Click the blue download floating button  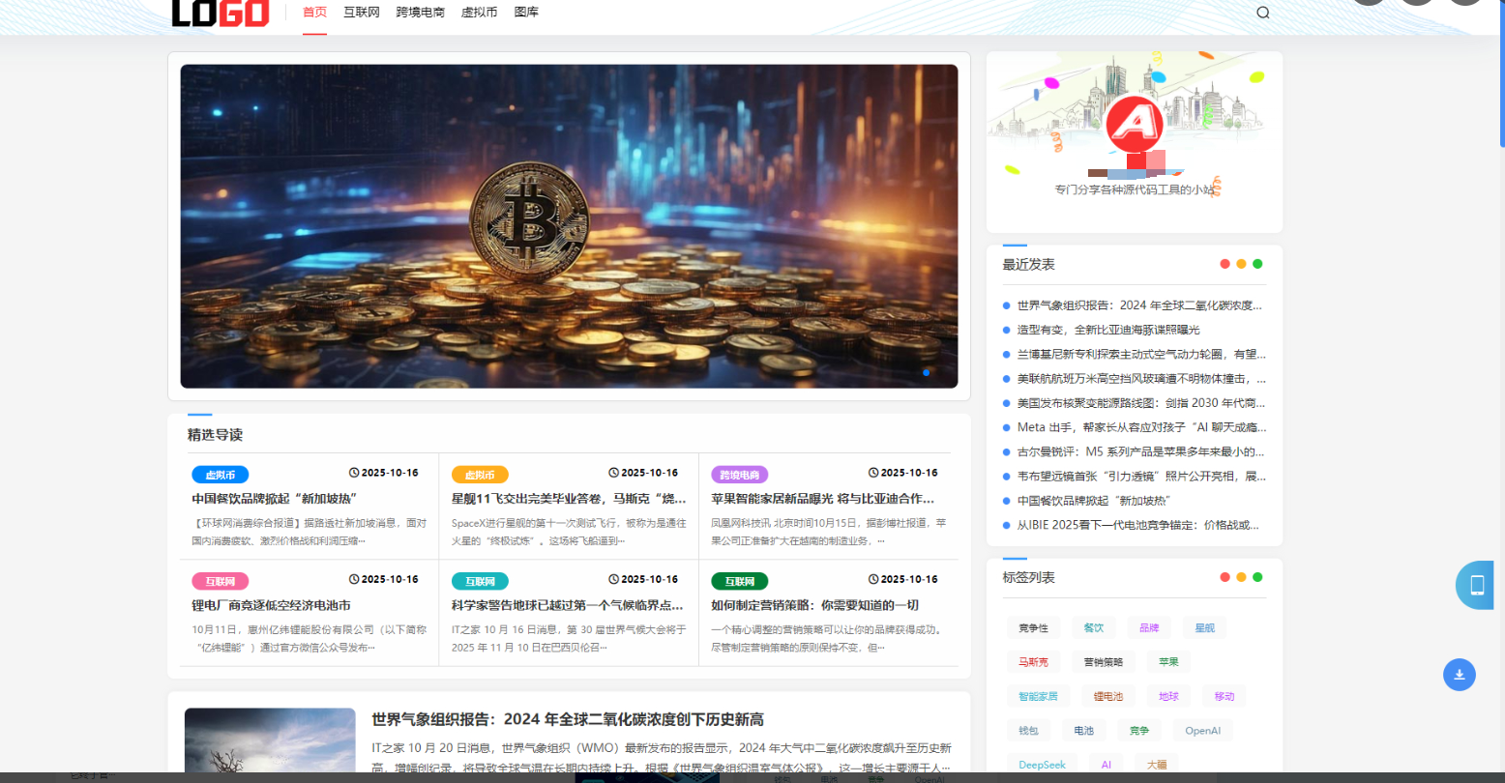click(x=1459, y=674)
